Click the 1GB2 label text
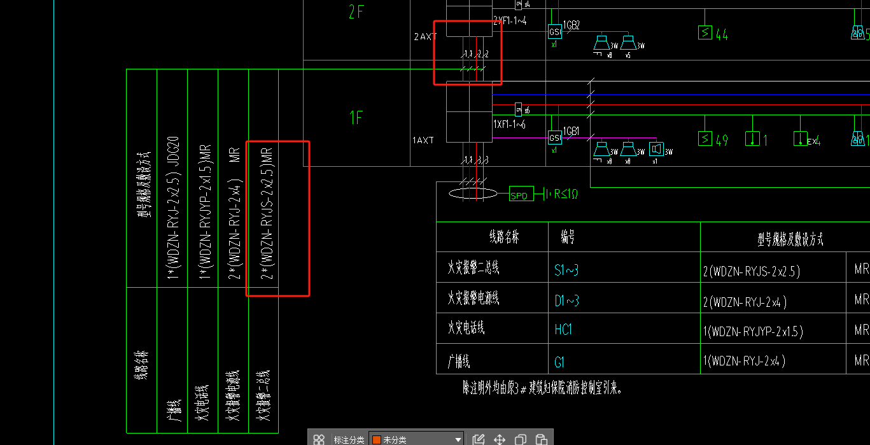The width and height of the screenshot is (870, 445). click(572, 24)
